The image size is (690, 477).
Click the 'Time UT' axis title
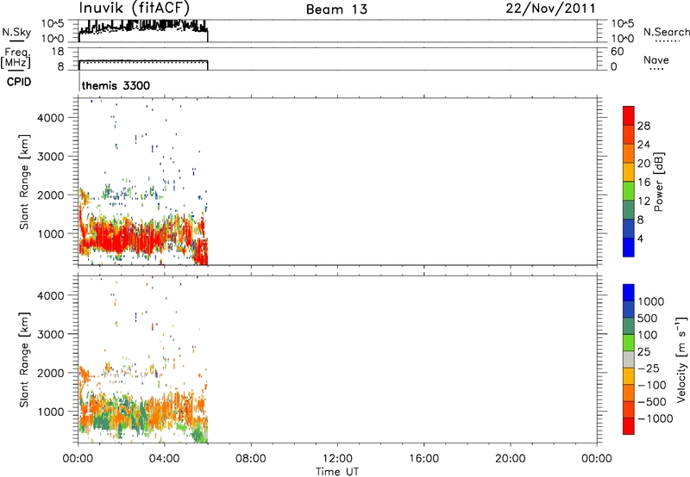tap(337, 472)
